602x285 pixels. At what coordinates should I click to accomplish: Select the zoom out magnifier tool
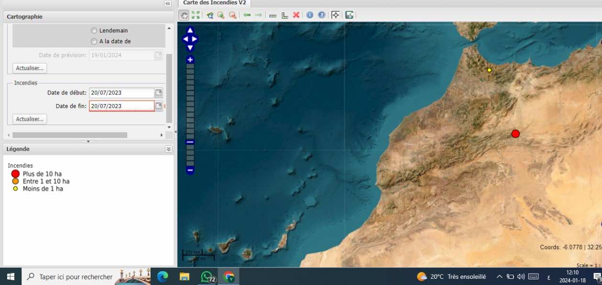232,15
